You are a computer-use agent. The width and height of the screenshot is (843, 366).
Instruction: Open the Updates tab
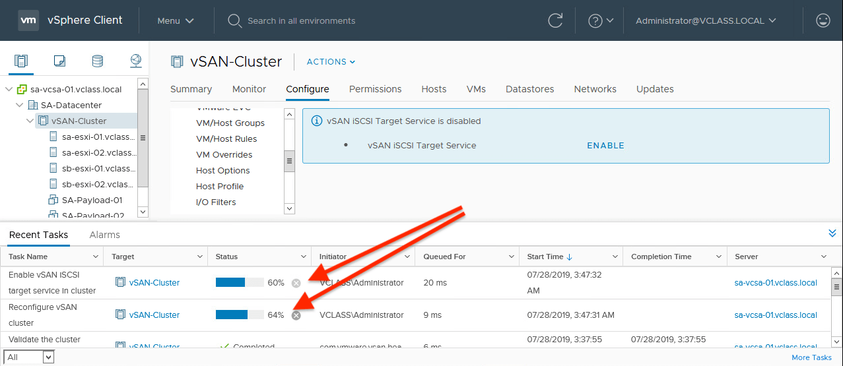[x=655, y=89]
